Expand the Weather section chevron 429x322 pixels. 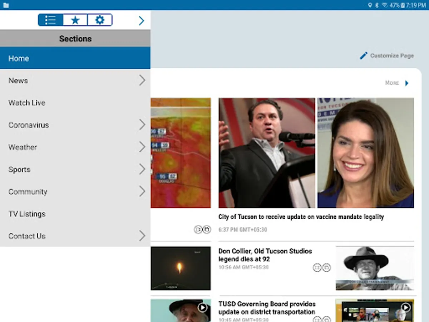pyautogui.click(x=142, y=147)
